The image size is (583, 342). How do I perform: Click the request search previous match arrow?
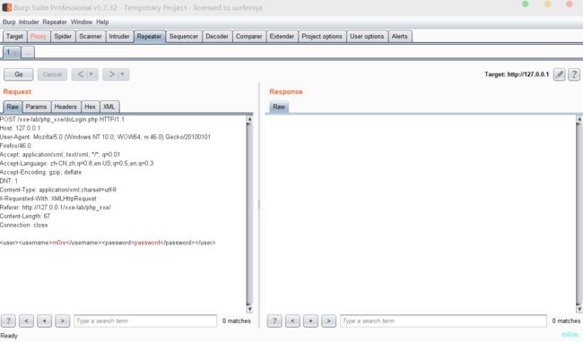(26, 321)
